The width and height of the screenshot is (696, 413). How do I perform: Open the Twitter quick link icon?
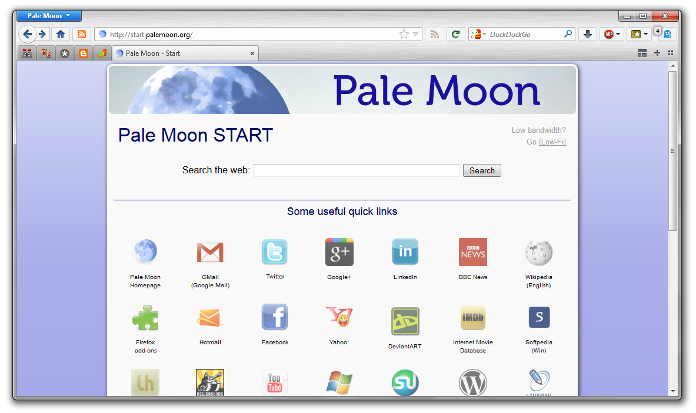(x=275, y=251)
